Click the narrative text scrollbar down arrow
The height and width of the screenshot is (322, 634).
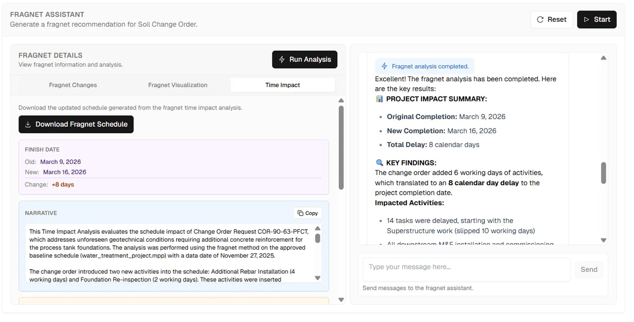317,278
